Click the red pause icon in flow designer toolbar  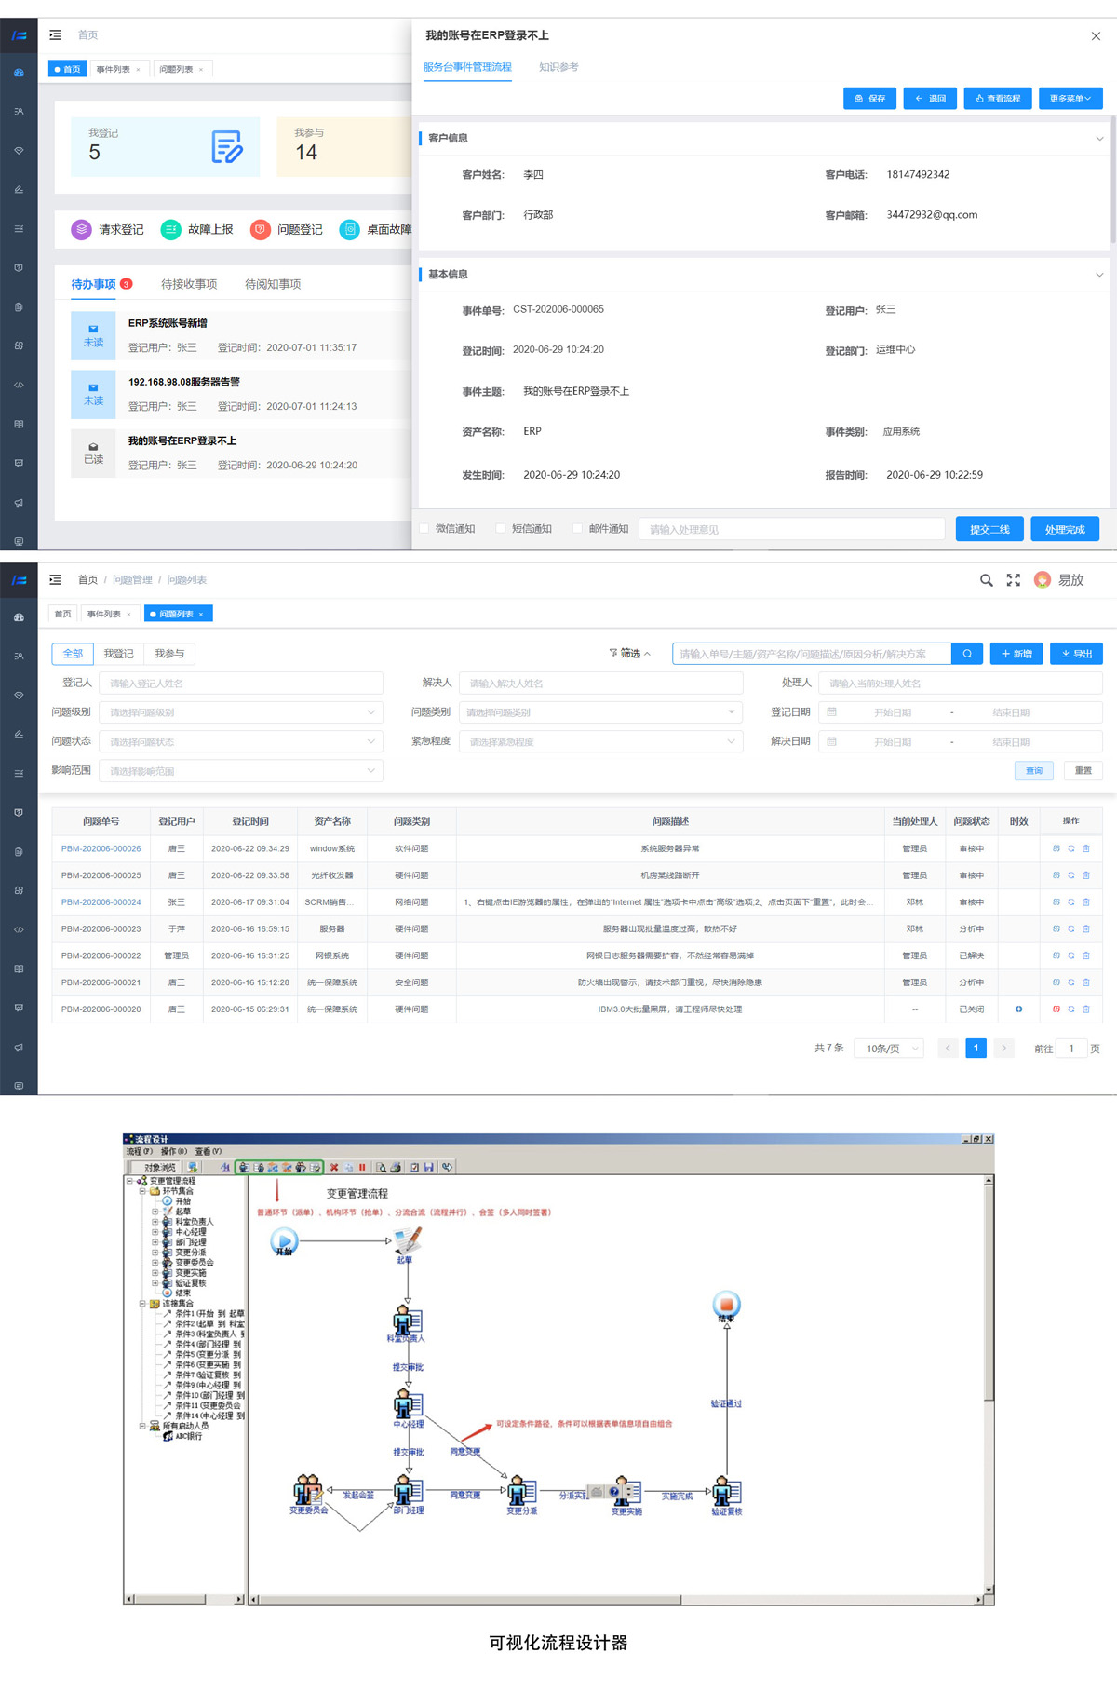362,1167
